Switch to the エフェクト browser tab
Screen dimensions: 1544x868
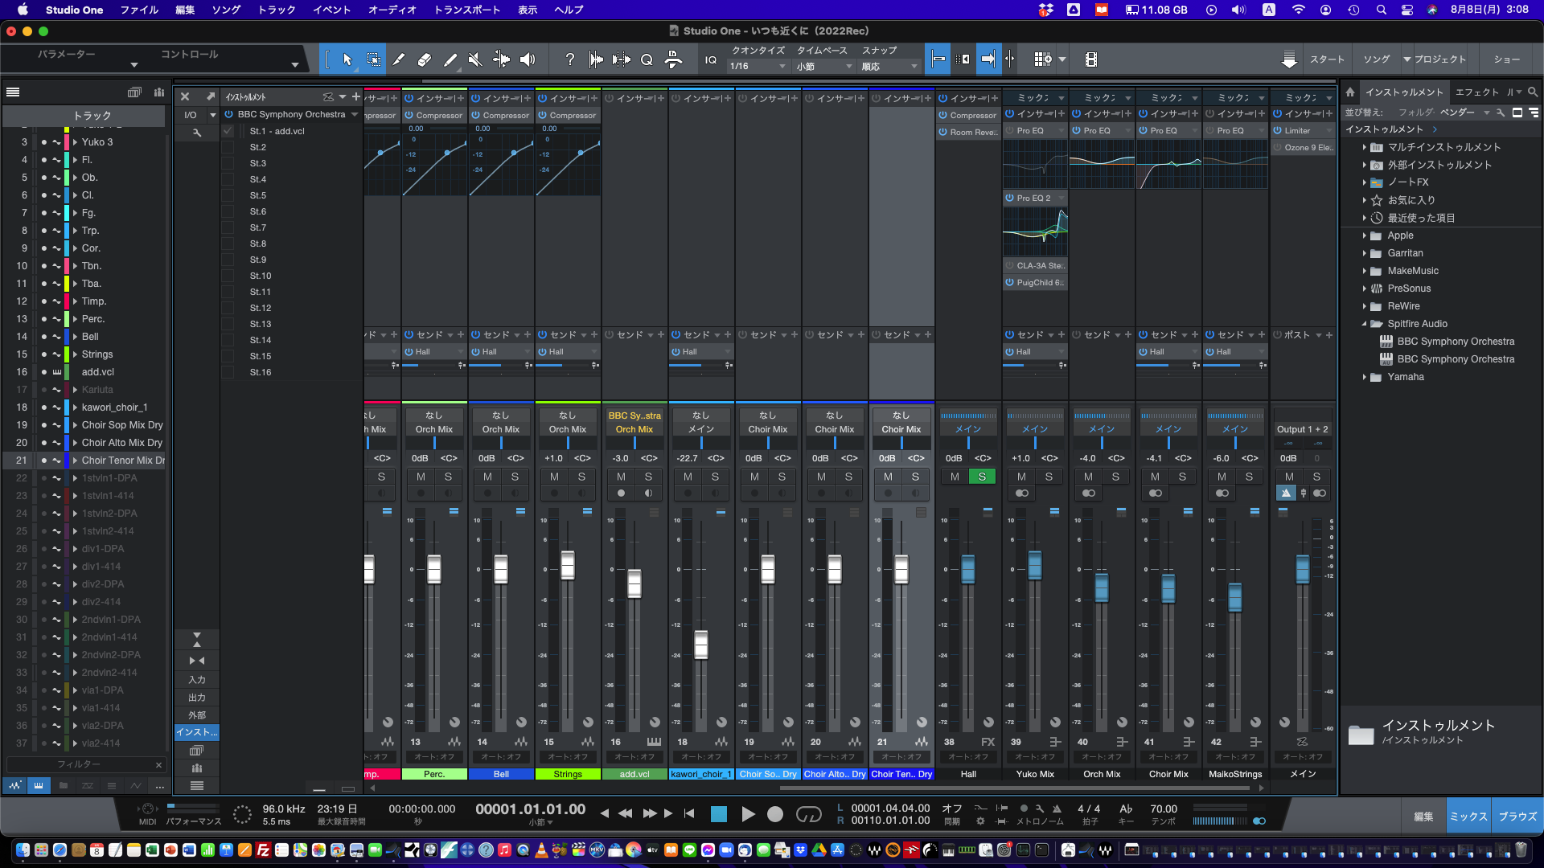point(1477,92)
